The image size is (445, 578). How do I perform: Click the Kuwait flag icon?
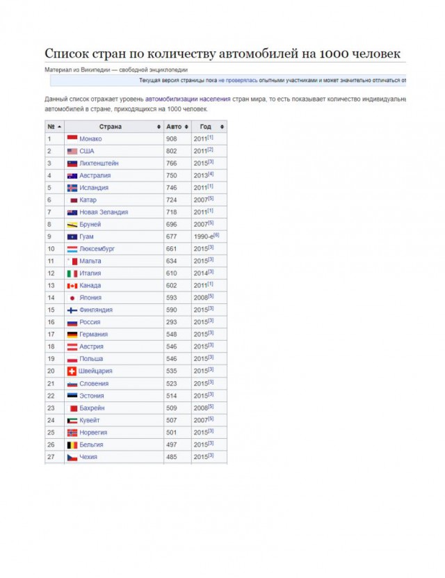click(72, 421)
